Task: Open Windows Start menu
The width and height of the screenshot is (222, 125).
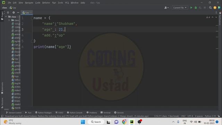Action: coord(83,122)
